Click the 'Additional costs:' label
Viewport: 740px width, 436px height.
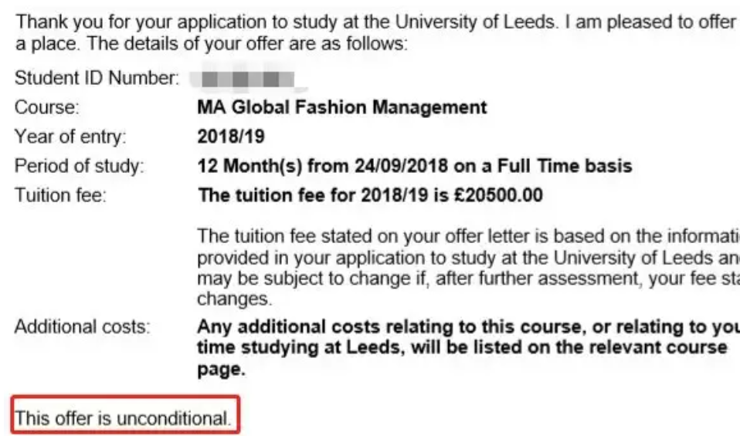[x=82, y=326]
